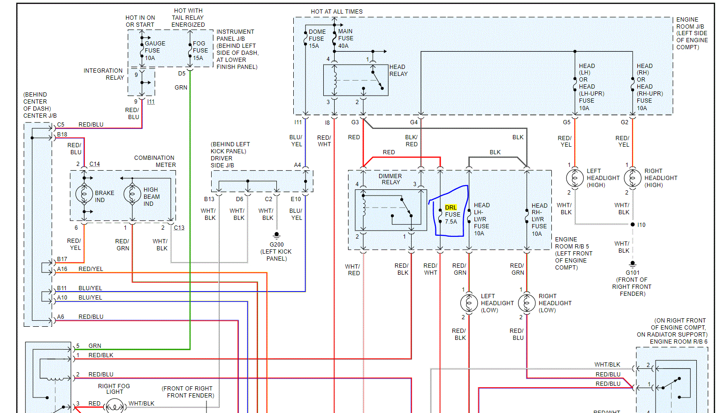Viewport: 725px width, 413px height.
Task: Click the left headlight (high) lamp symbol
Action: 575,178
